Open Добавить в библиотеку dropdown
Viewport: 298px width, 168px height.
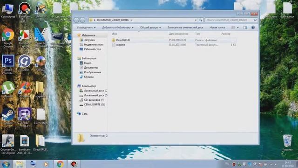coord(118,28)
